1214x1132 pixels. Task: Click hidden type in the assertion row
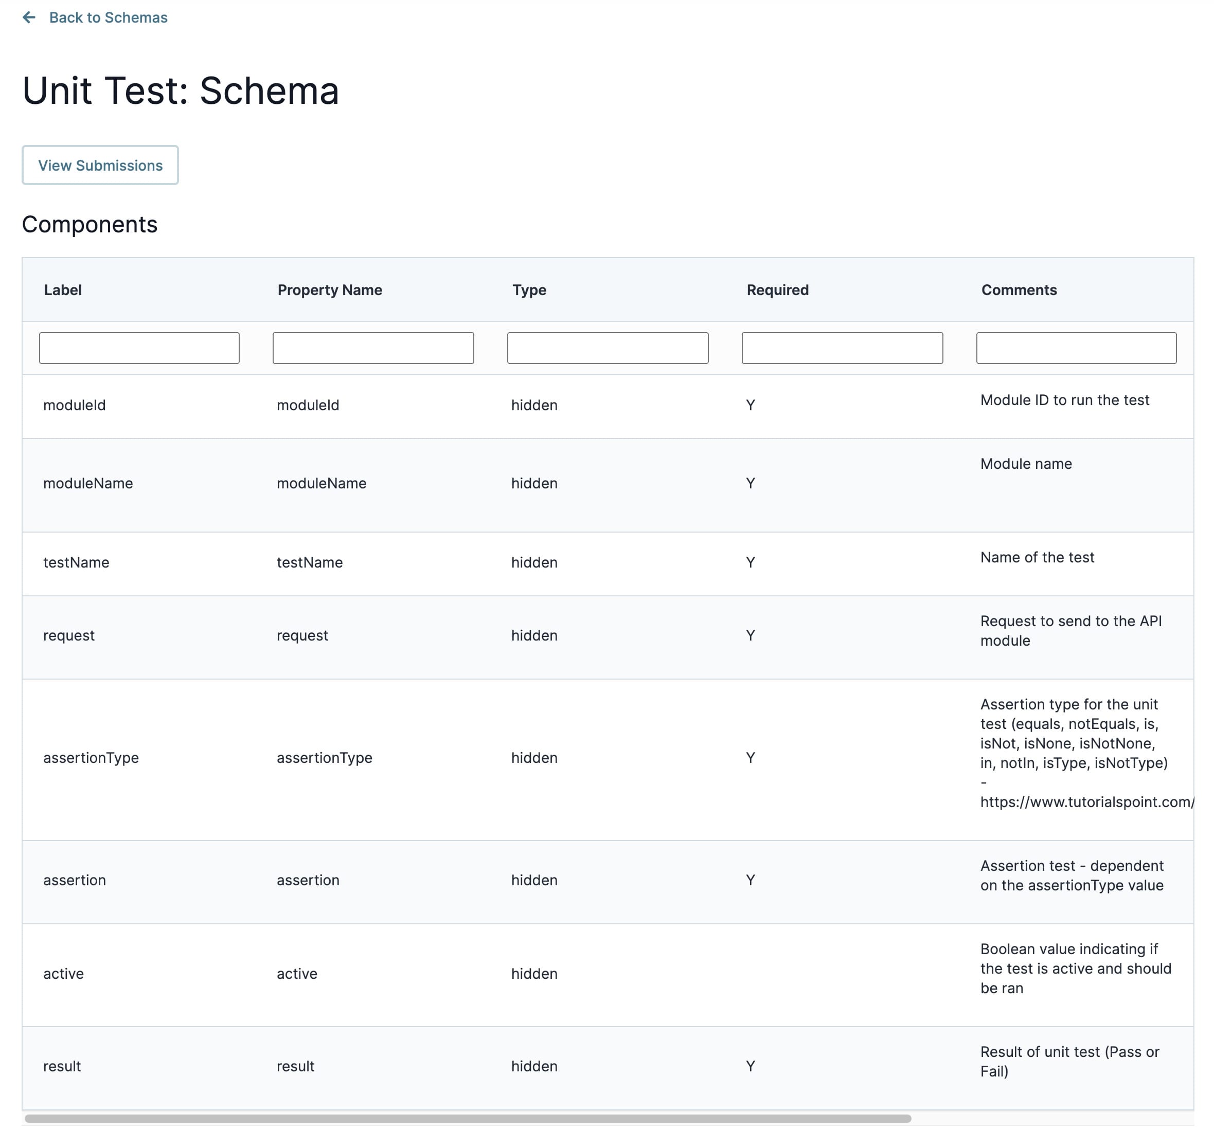click(534, 881)
